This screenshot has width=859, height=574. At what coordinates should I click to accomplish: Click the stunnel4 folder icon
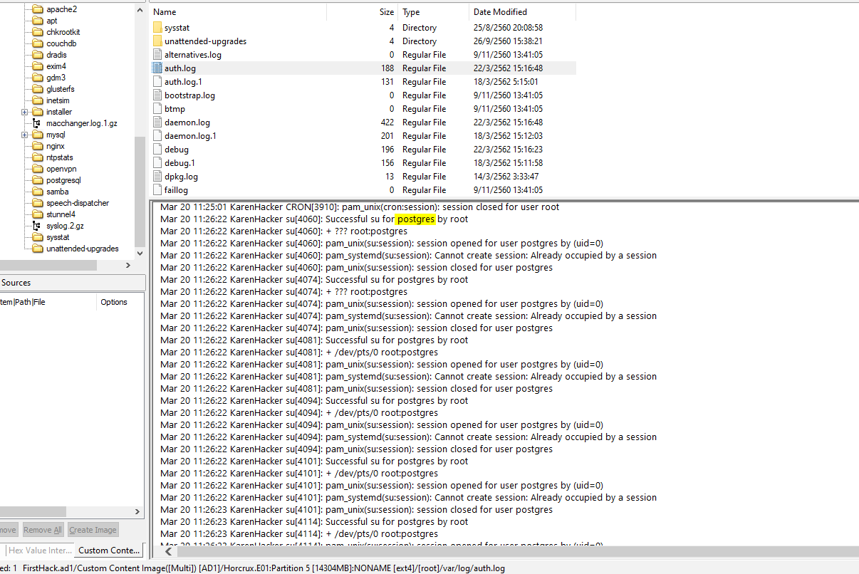[x=38, y=214]
